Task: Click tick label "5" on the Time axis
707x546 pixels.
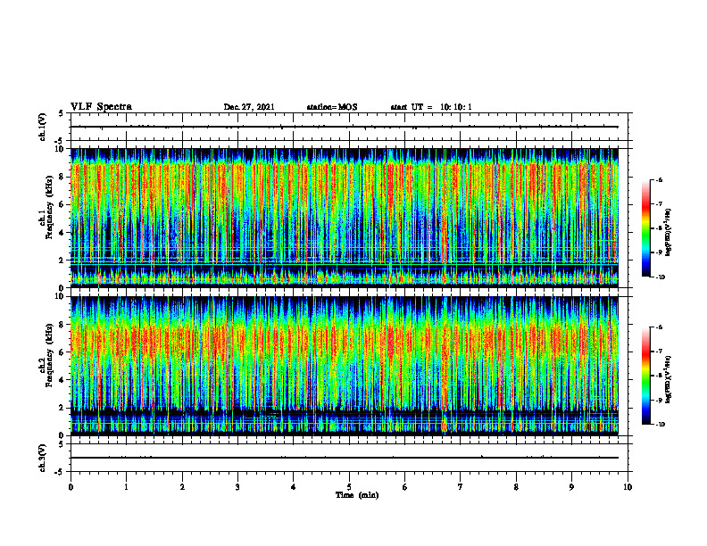Action: pyautogui.click(x=349, y=487)
